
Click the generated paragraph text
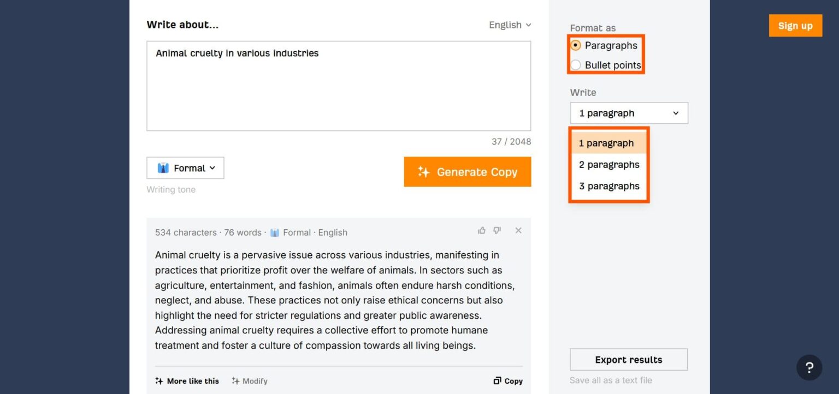tap(333, 300)
